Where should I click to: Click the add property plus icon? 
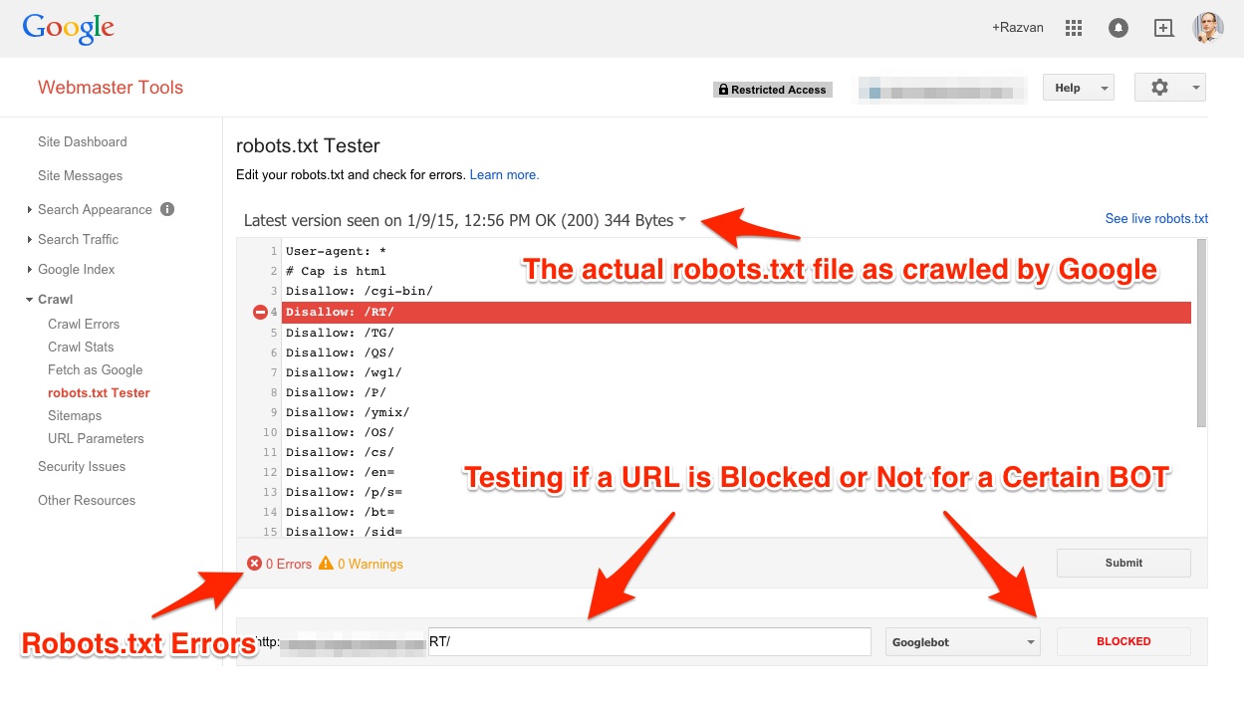(1162, 27)
